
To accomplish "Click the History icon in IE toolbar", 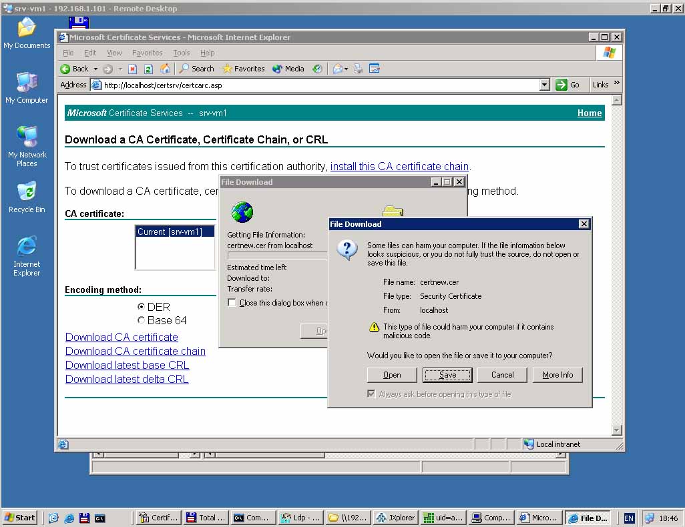I will point(318,69).
